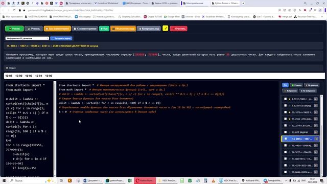Click the browser address bar URL

(71, 10)
